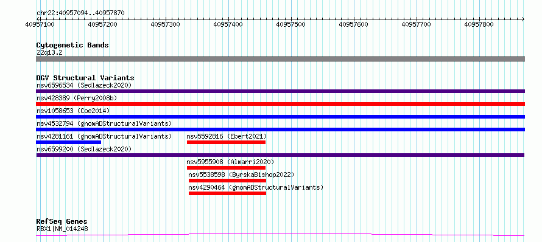Click ruler position 40957600

[354, 24]
